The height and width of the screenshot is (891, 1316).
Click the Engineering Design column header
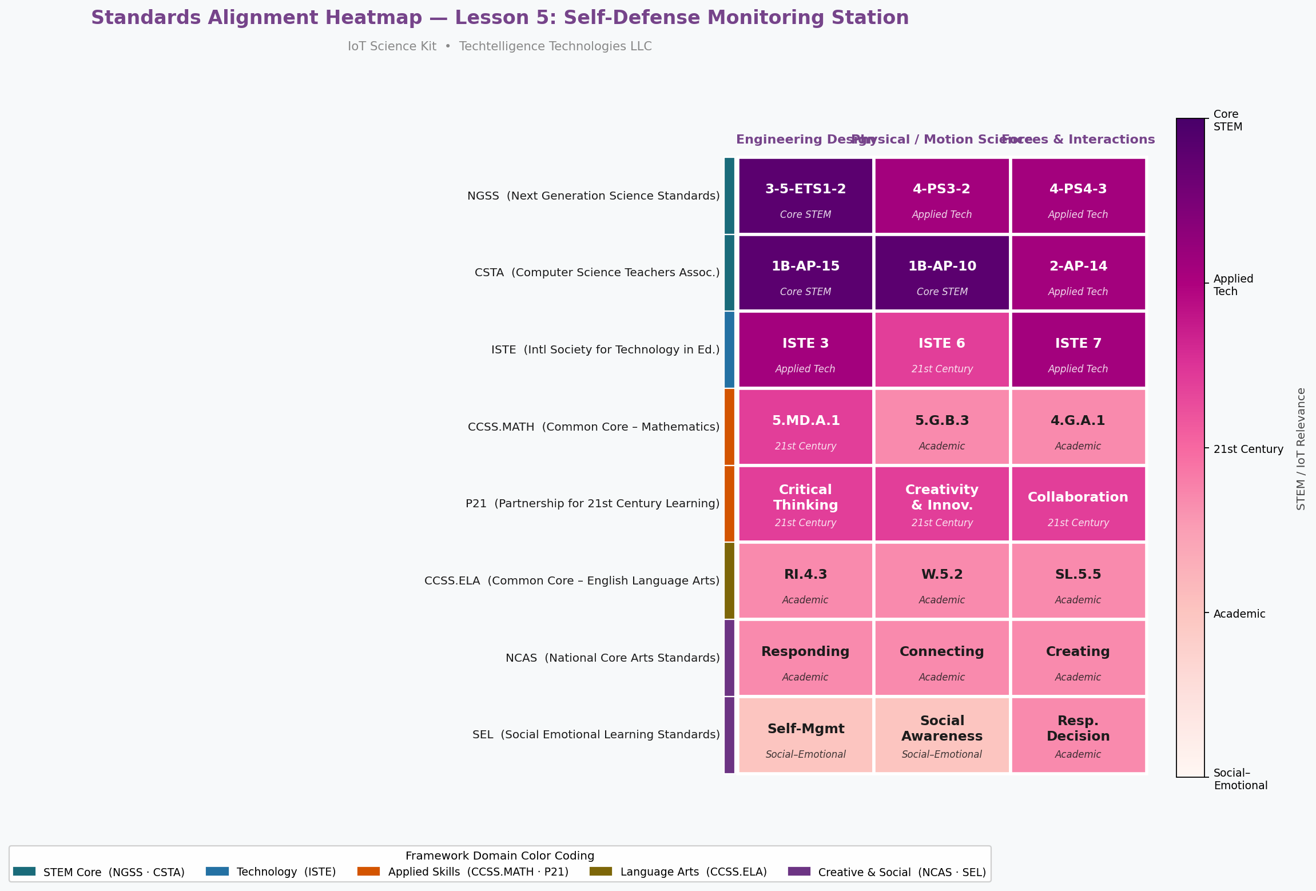805,140
